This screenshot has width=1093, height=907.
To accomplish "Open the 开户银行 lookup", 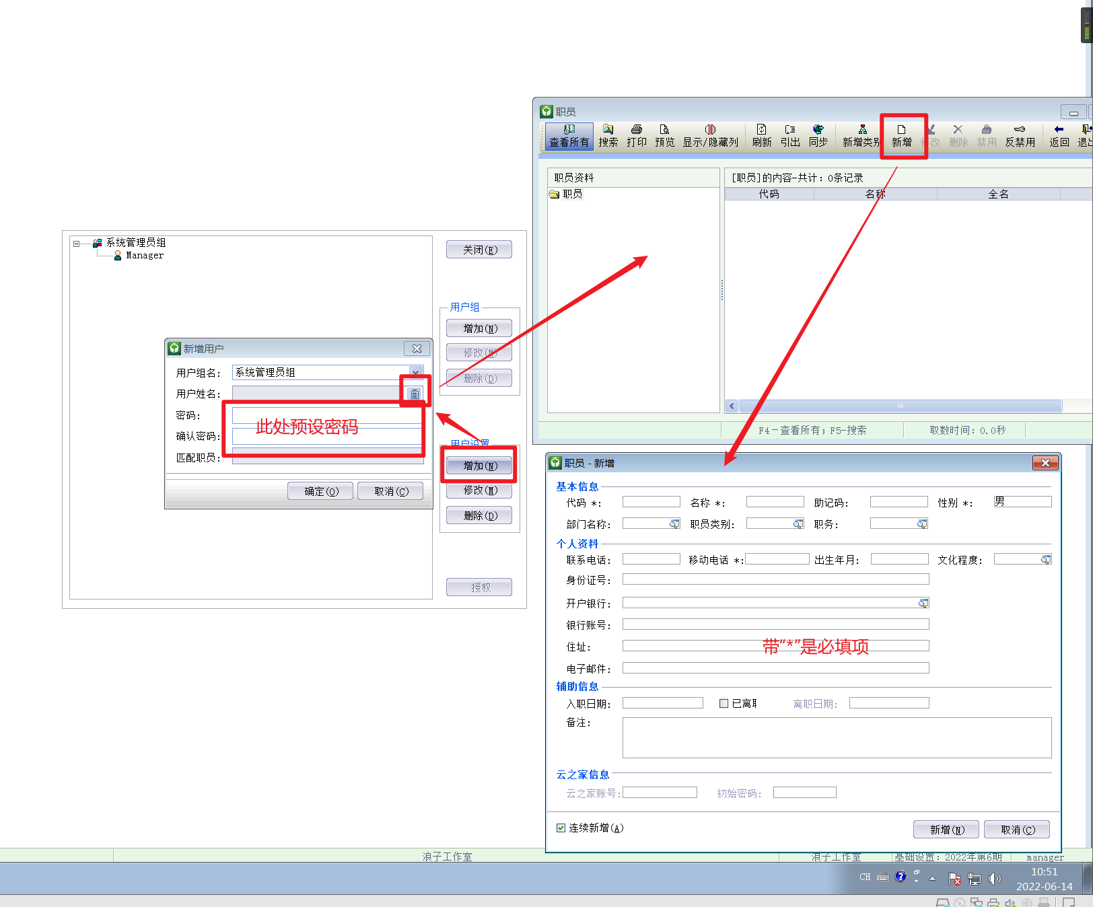I will point(923,603).
